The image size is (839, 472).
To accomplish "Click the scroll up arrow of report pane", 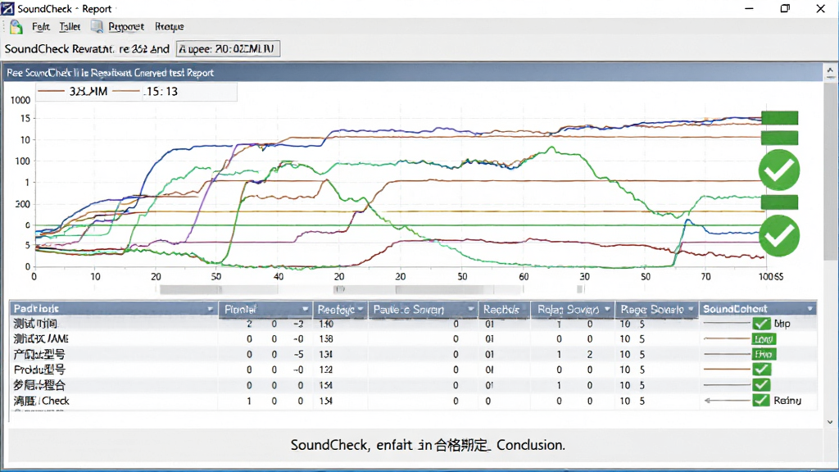I will (830, 70).
